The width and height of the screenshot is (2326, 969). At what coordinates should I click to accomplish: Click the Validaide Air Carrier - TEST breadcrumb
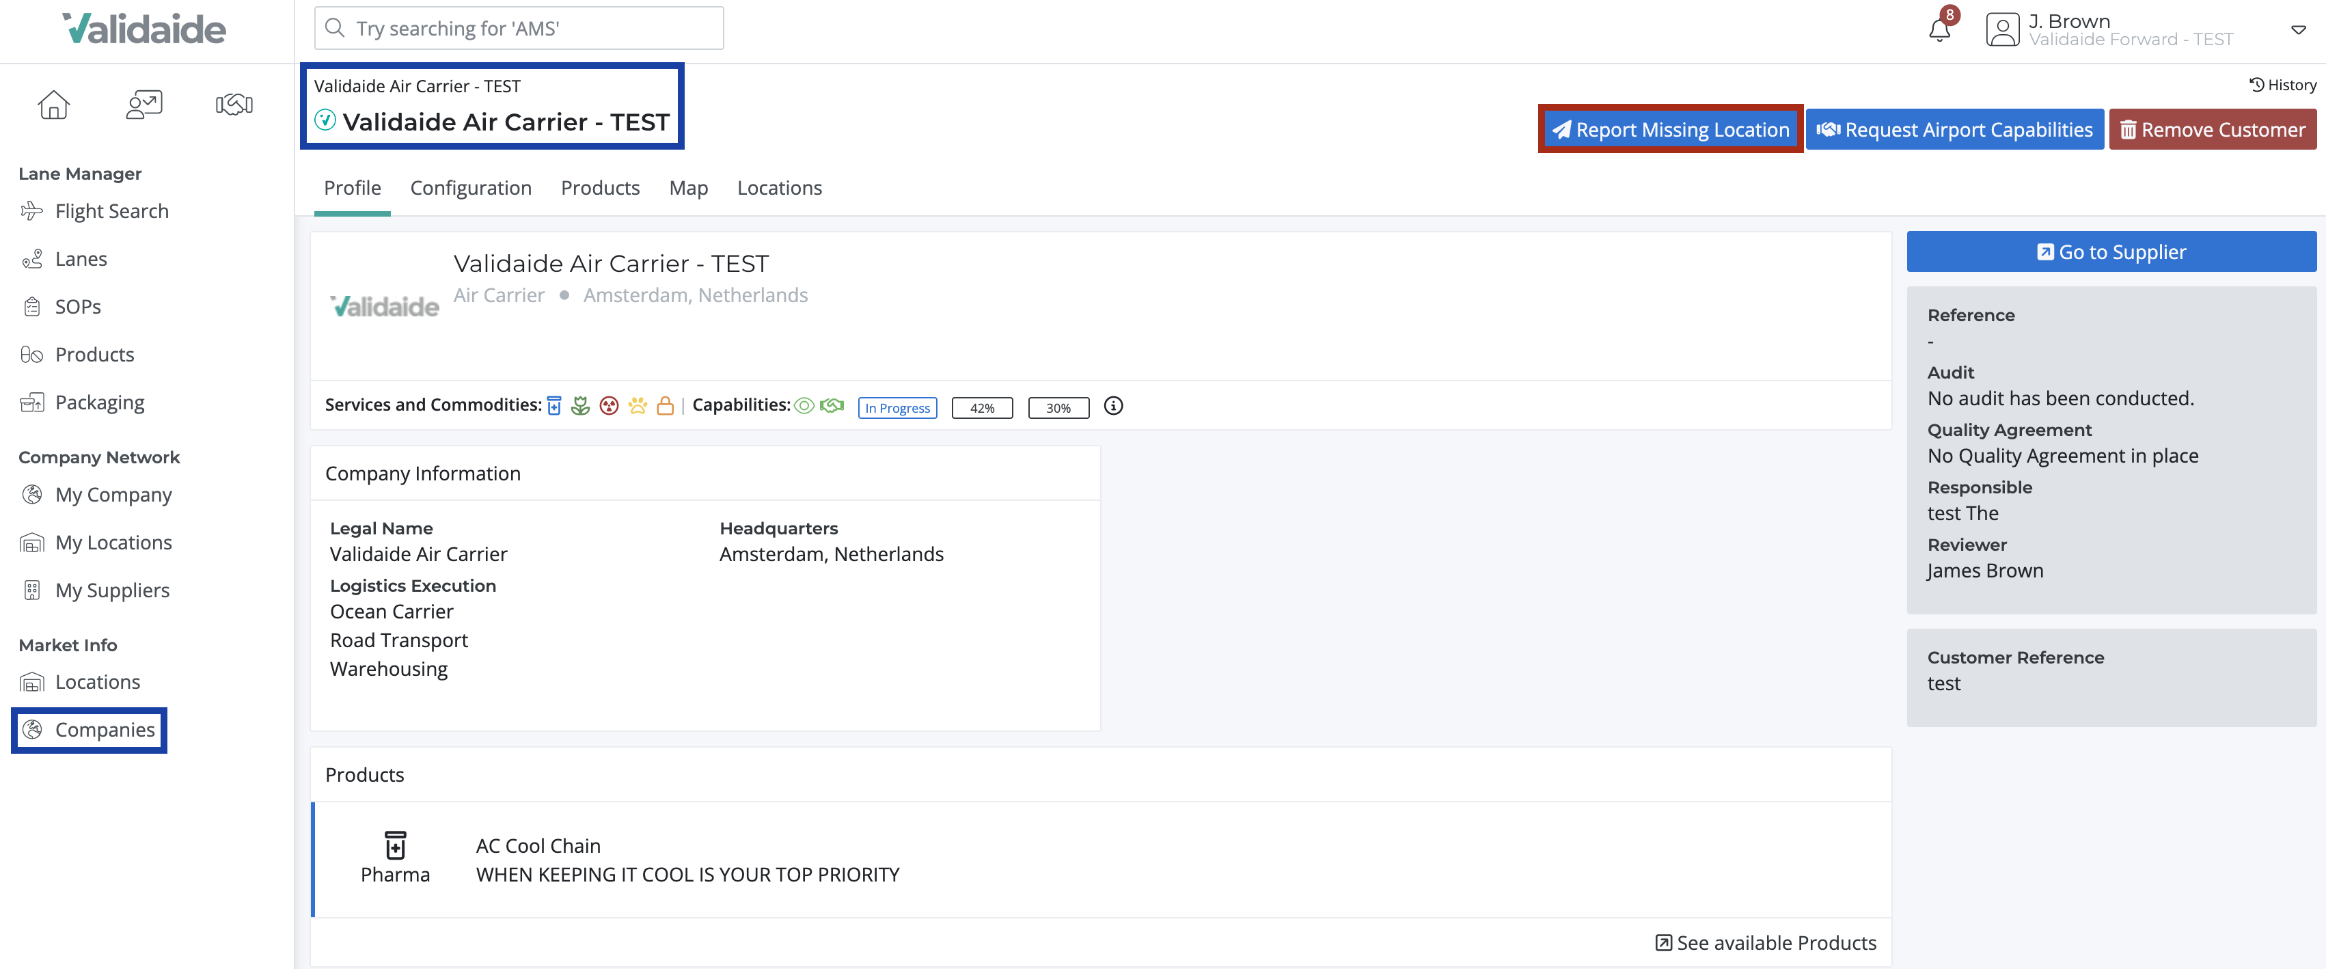[x=417, y=86]
